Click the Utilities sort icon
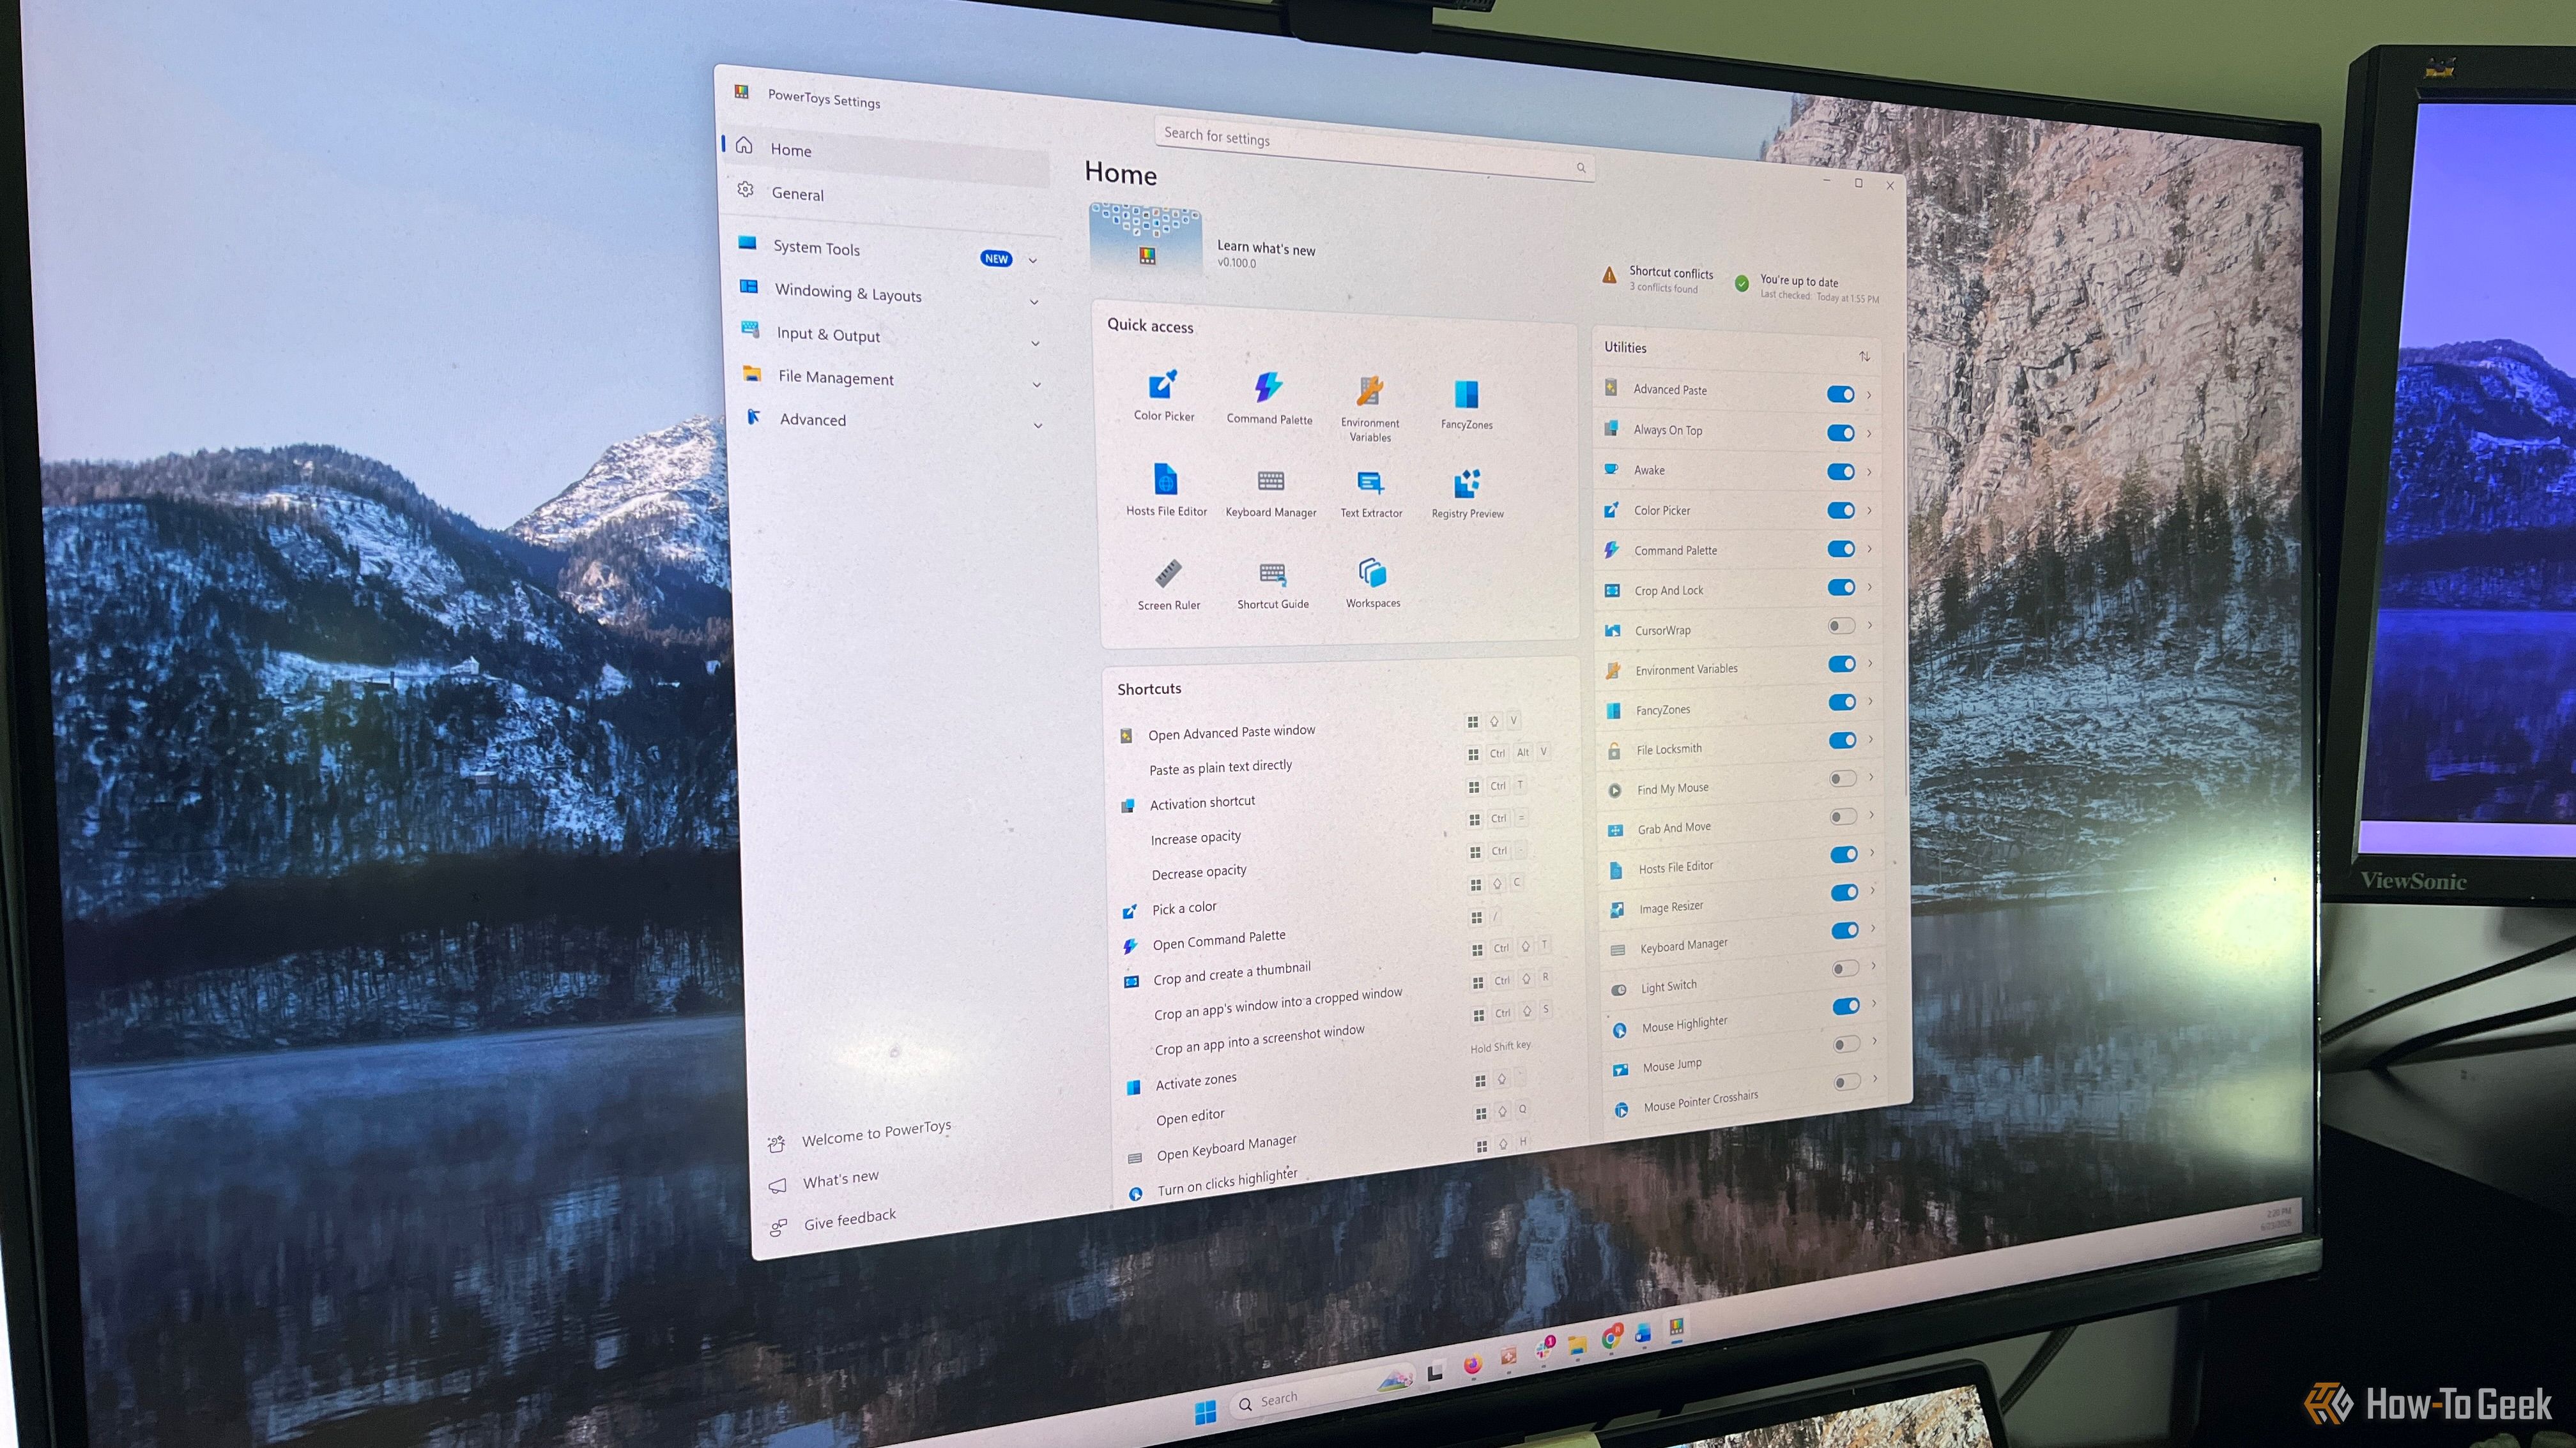The width and height of the screenshot is (2576, 1448). (1864, 357)
